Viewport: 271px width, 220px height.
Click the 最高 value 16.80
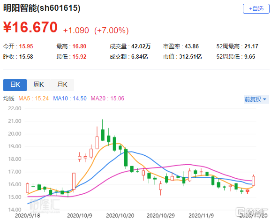[x=79, y=46]
